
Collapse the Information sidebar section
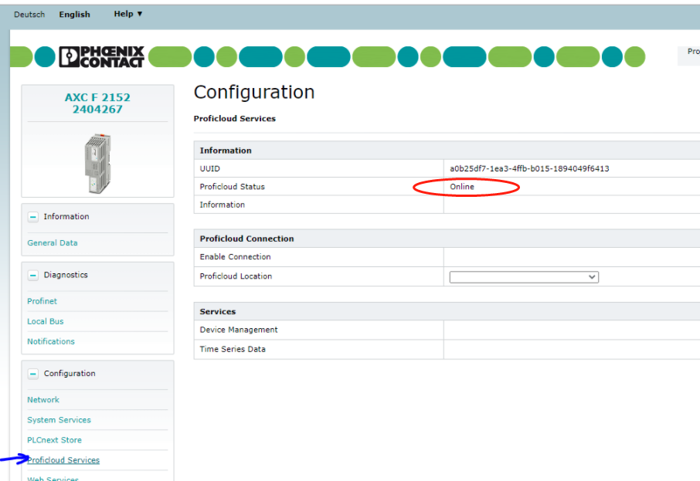(32, 216)
